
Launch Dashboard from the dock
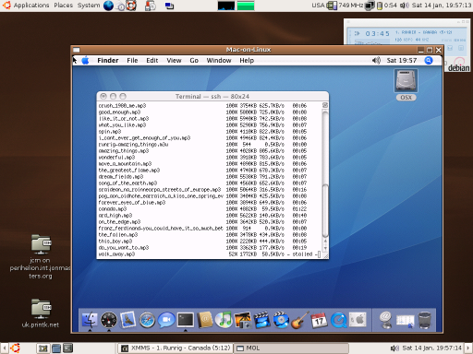click(x=109, y=320)
